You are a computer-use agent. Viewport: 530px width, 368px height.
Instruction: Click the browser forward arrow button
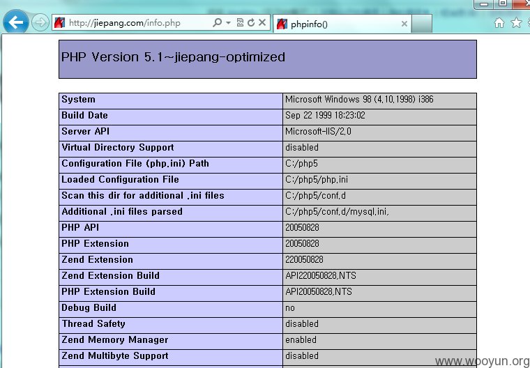point(40,23)
